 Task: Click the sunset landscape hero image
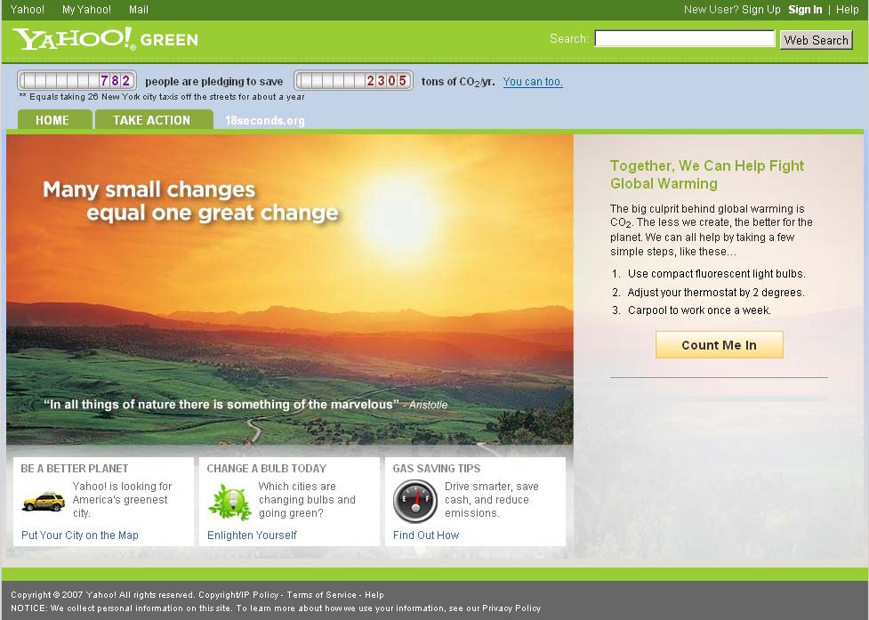289,294
